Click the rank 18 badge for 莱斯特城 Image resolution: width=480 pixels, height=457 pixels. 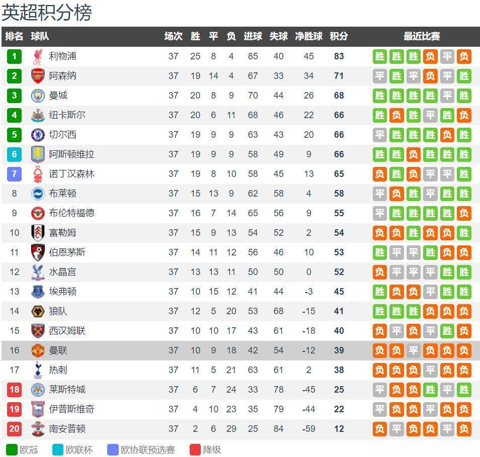point(14,390)
